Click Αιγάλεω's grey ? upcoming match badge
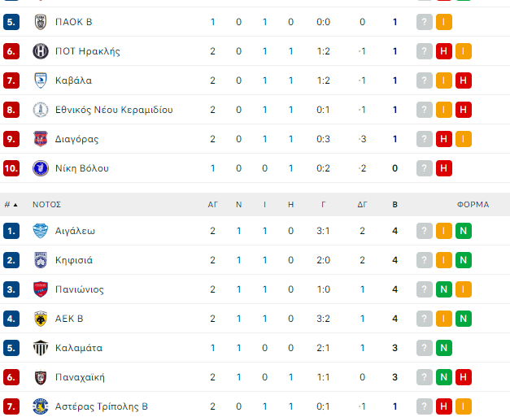This screenshot has width=510, height=417. coord(424,231)
